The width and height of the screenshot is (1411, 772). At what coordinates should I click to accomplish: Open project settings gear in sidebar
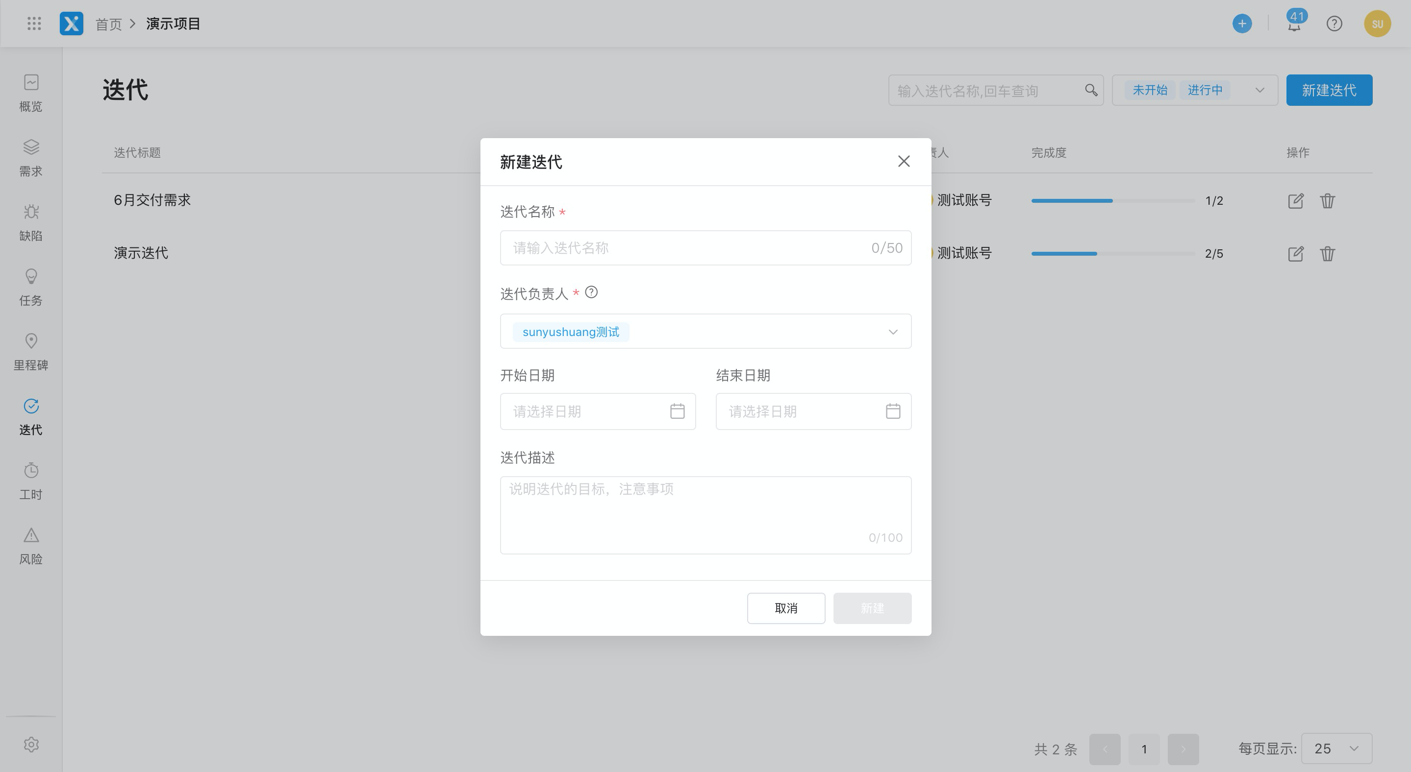click(x=31, y=745)
